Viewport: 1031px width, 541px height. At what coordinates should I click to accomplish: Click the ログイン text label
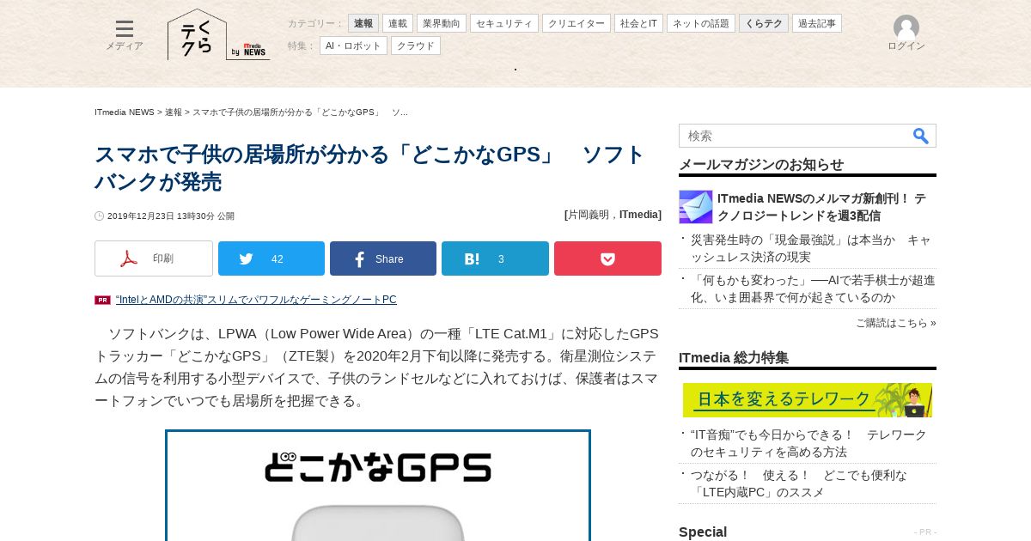[906, 46]
